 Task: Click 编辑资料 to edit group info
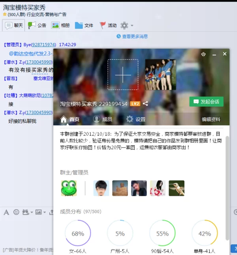coord(211,119)
